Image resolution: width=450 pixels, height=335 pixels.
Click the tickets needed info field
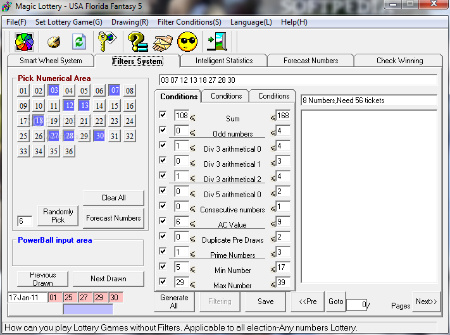[369, 100]
